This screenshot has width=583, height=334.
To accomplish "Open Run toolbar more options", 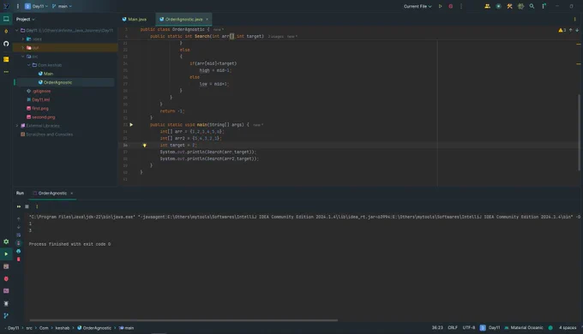I will [37, 206].
